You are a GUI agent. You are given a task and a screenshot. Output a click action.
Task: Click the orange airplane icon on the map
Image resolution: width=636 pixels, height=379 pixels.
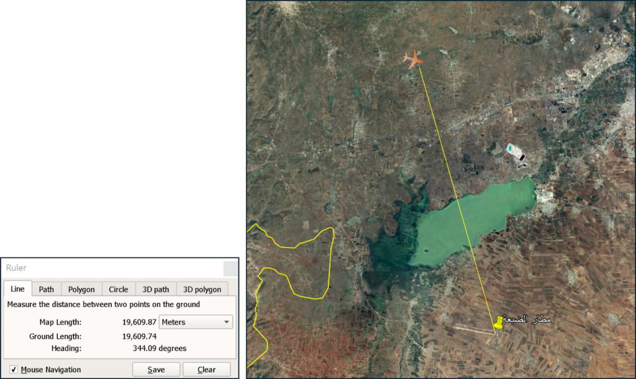pyautogui.click(x=413, y=60)
